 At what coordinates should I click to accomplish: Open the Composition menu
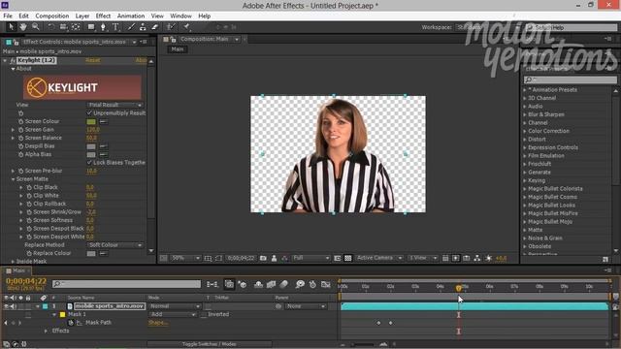tap(51, 16)
